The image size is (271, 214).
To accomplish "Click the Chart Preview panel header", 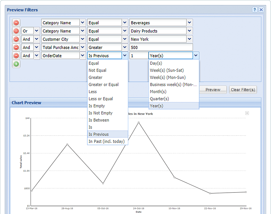I will pos(135,103).
